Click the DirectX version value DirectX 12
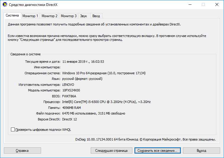Screen dimensions: 224x158 69,119
